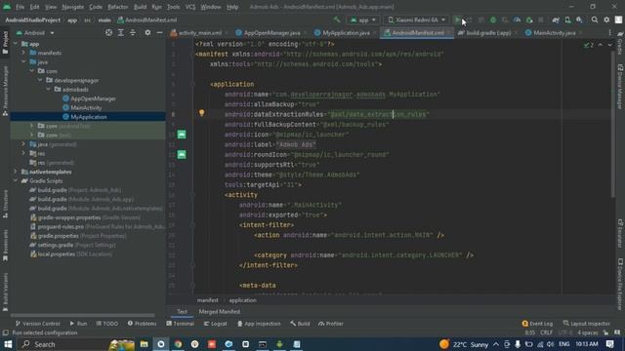Viewport: 625px width, 351px height.
Task: Open the Event Log
Action: 537,324
